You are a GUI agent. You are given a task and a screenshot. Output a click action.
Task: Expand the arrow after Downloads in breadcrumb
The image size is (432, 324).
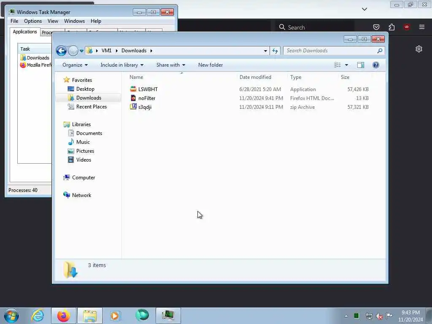point(151,51)
